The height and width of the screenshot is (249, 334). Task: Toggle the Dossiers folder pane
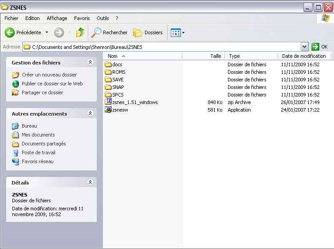[x=148, y=32]
